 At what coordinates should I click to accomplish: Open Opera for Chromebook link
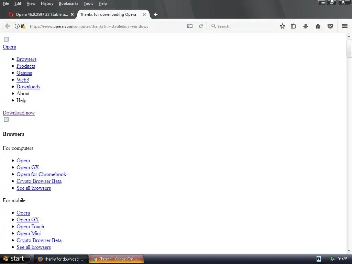(41, 174)
